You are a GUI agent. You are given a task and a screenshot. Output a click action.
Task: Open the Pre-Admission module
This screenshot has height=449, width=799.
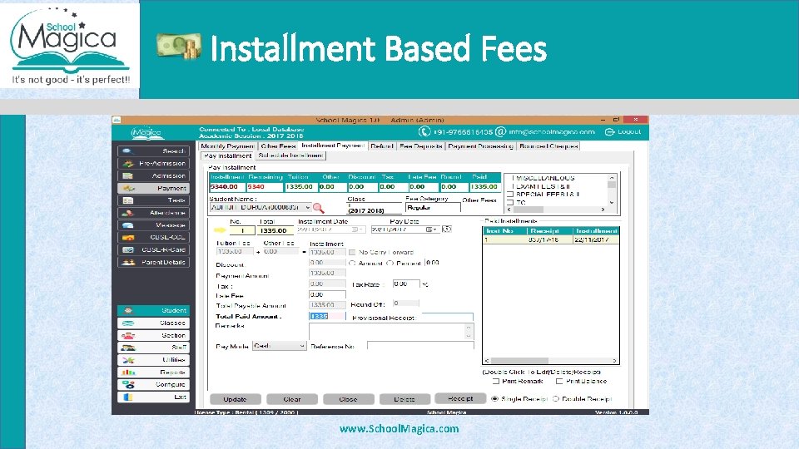pos(153,164)
